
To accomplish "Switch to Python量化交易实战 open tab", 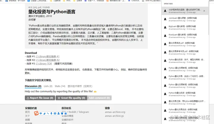I will click(185, 111).
